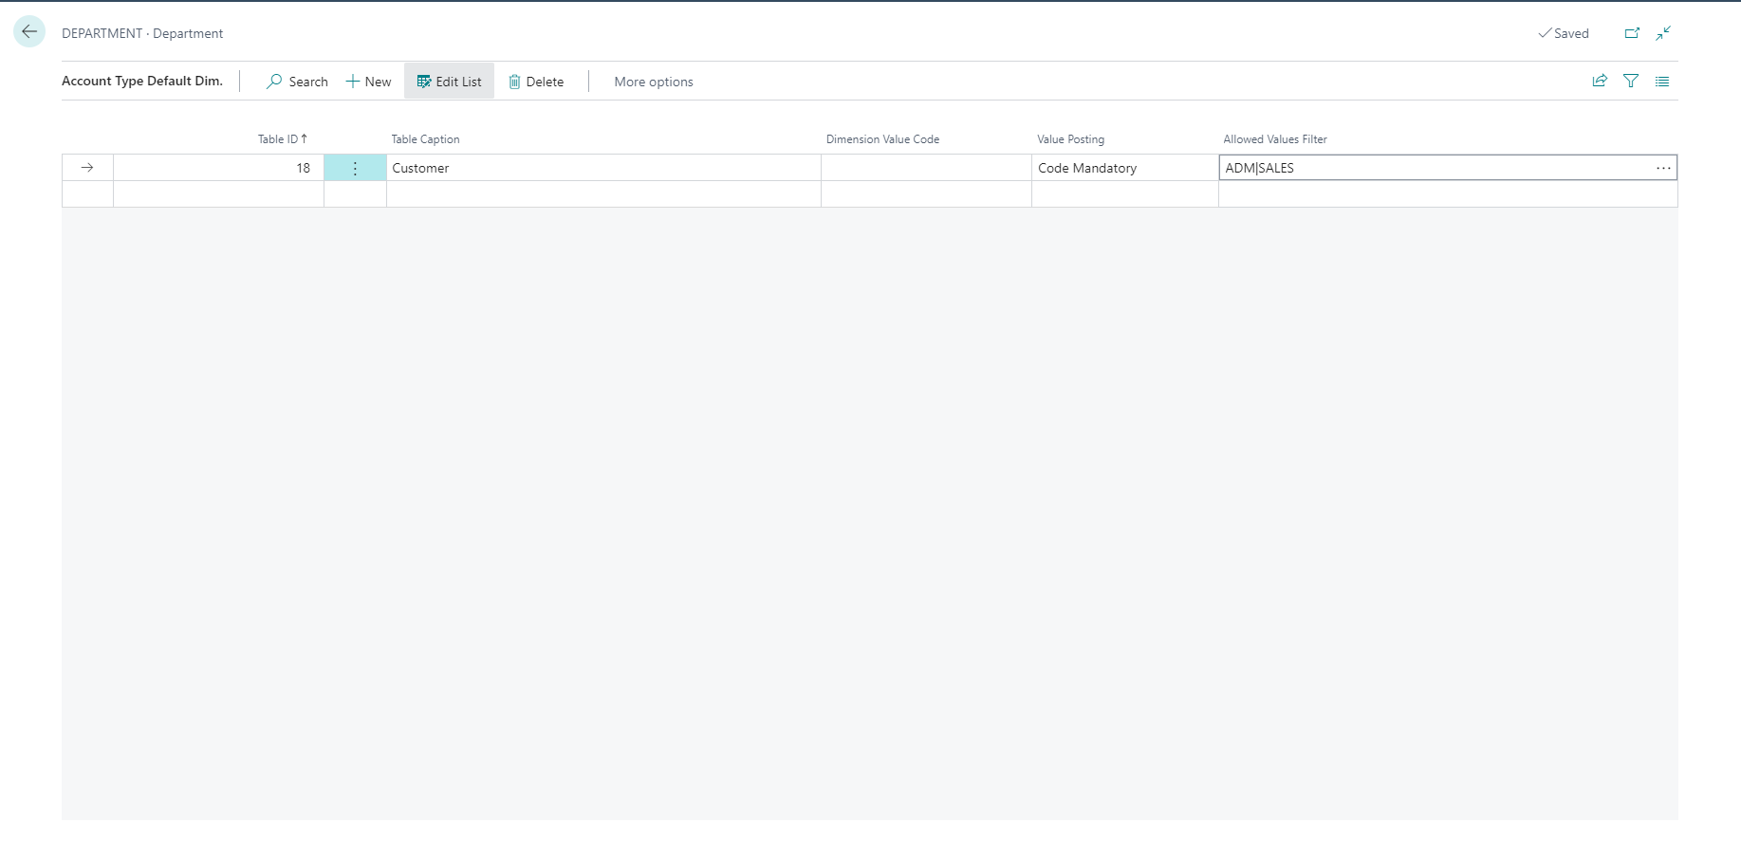Open Allowed Values Filter lookup ellipsis
This screenshot has height=842, width=1741.
1663,168
